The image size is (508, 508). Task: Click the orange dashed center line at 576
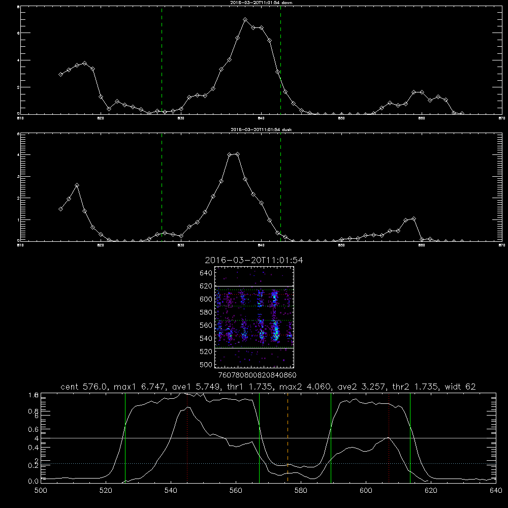(x=288, y=438)
